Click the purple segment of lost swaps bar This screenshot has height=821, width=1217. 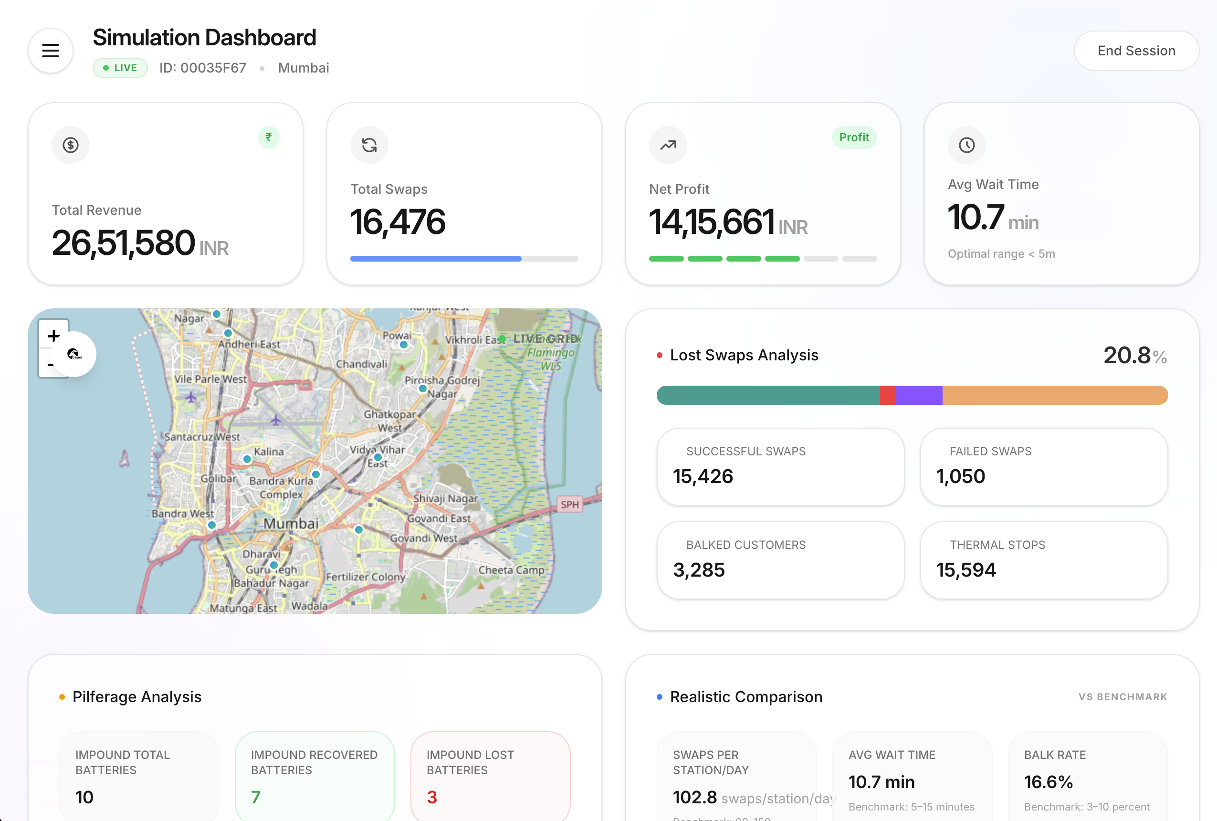[x=919, y=395]
